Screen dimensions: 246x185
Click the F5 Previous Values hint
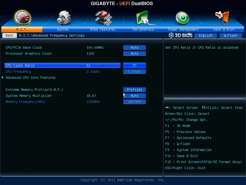pos(185,132)
